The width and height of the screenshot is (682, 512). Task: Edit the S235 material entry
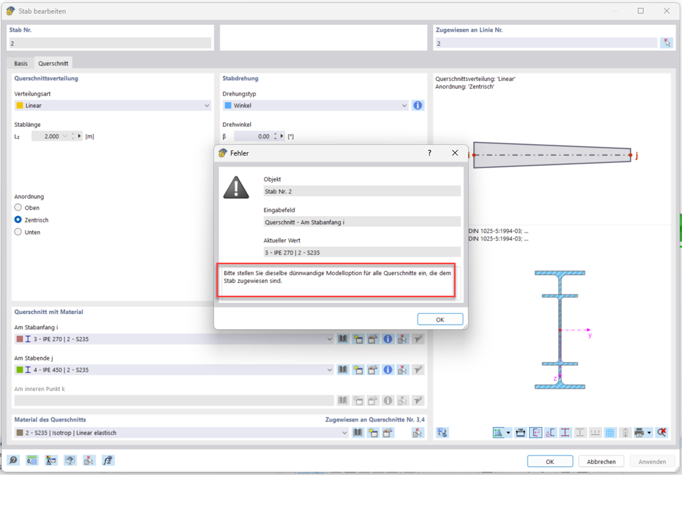pyautogui.click(x=388, y=433)
